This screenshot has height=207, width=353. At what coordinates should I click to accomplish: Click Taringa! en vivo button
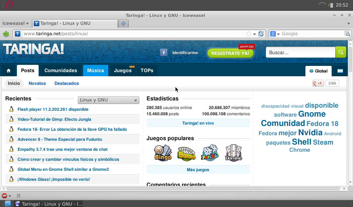pos(198,123)
